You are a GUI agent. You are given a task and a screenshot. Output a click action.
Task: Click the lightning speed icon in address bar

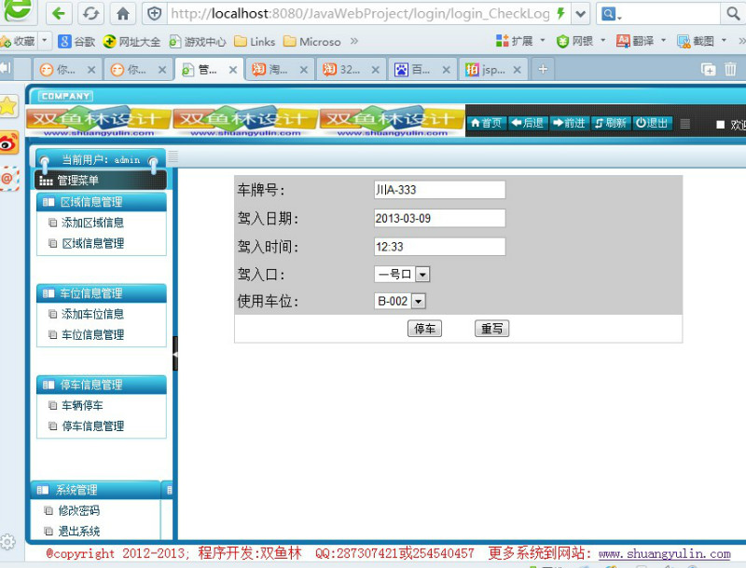pos(561,13)
